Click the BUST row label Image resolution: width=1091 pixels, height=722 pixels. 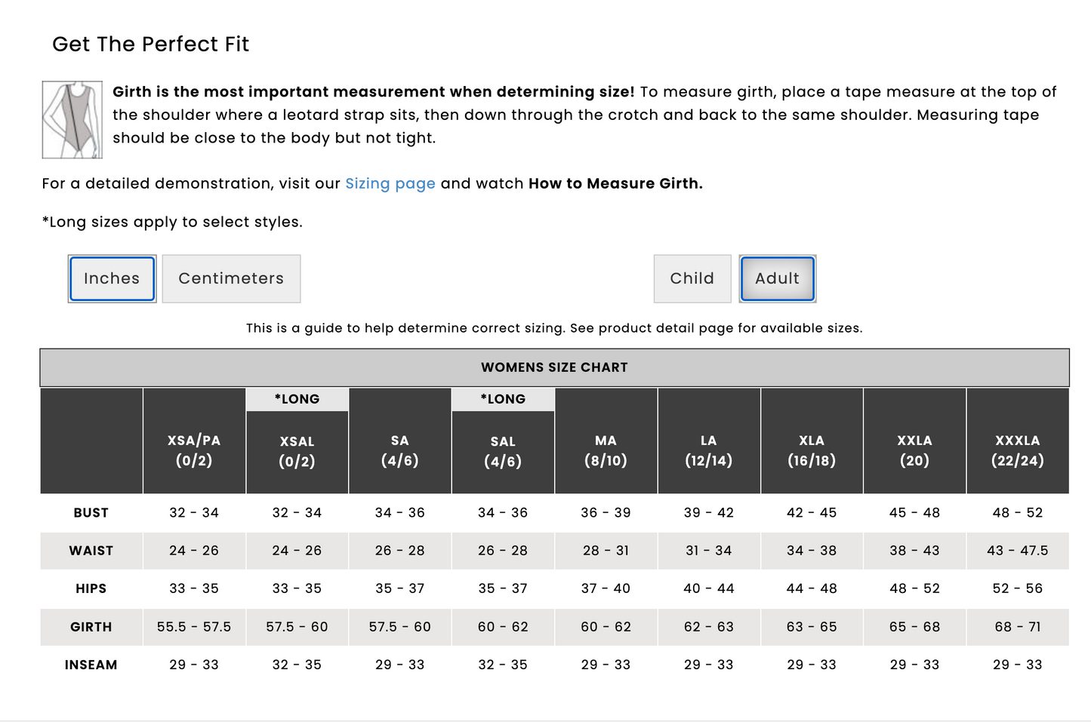pos(91,513)
